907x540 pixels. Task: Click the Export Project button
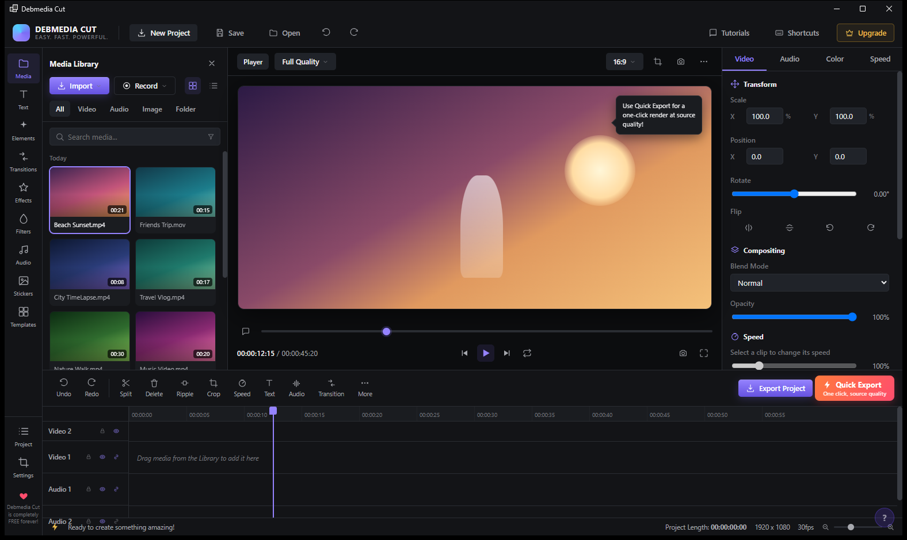pos(775,388)
